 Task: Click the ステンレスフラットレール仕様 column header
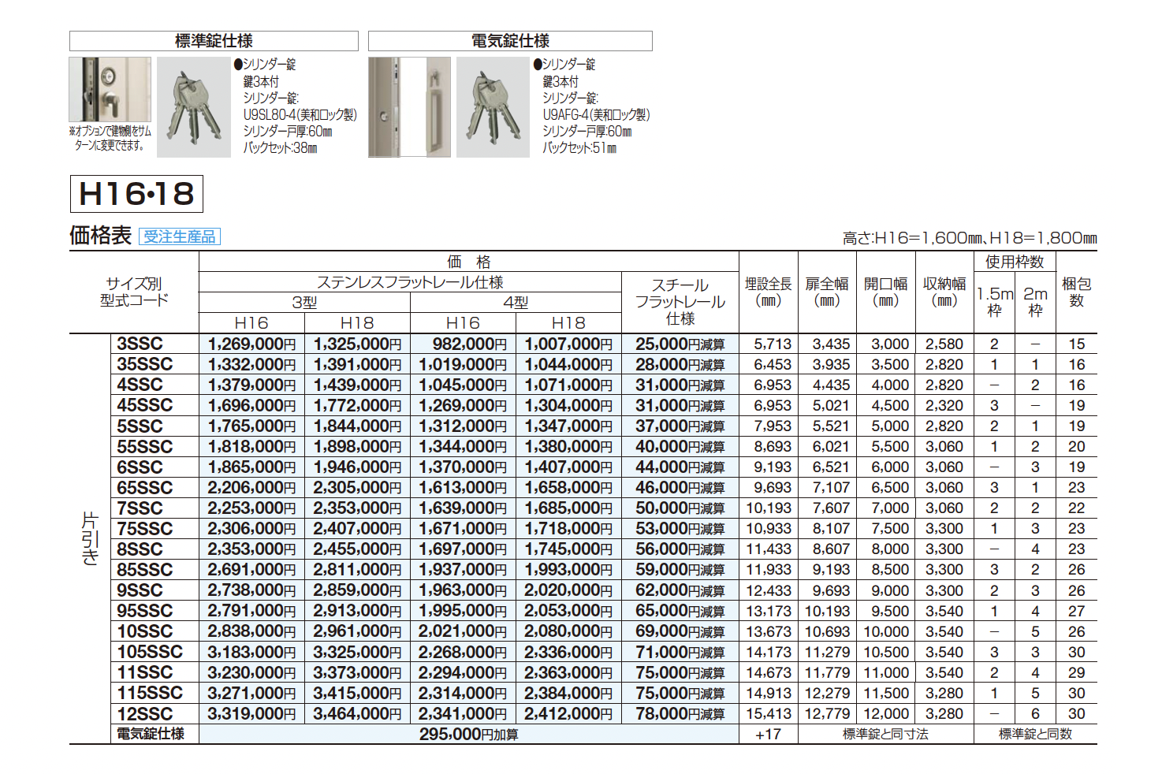pyautogui.click(x=410, y=282)
